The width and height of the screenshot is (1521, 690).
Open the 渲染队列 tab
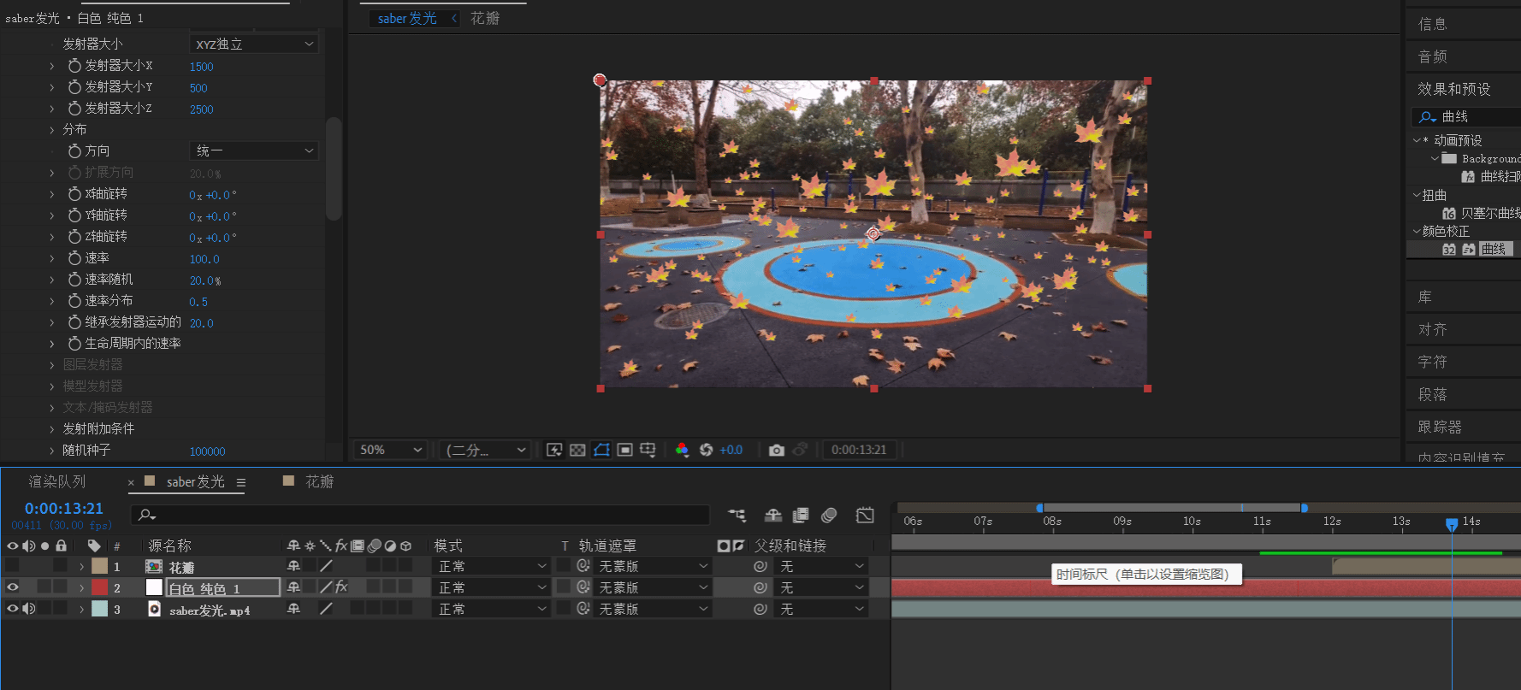coord(57,482)
